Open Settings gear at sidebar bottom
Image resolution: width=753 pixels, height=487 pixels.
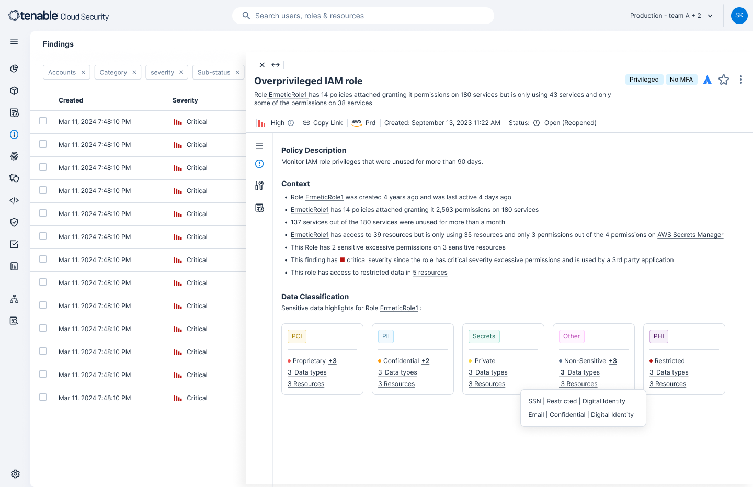click(x=15, y=474)
